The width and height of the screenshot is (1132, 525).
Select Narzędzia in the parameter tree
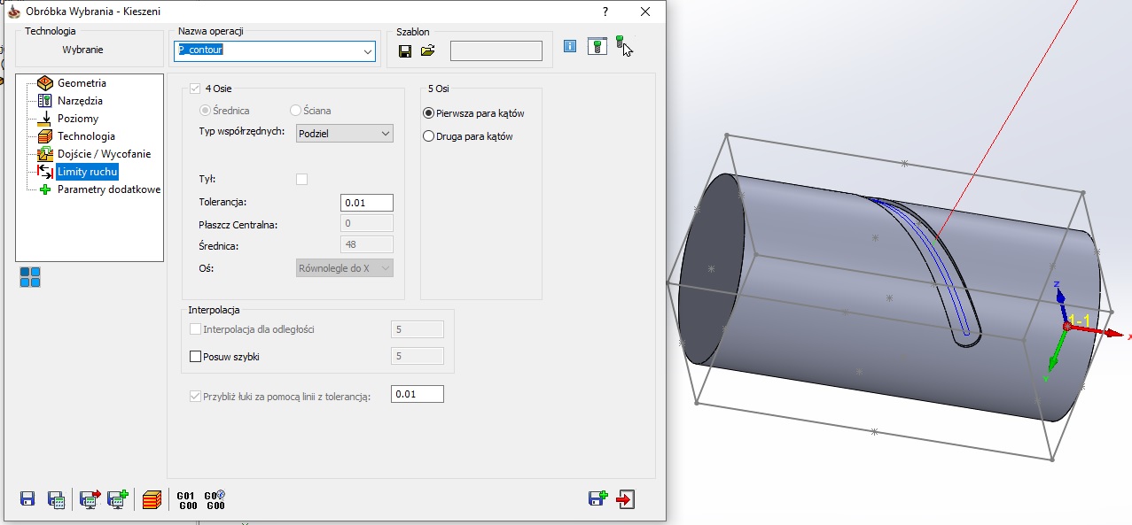80,101
